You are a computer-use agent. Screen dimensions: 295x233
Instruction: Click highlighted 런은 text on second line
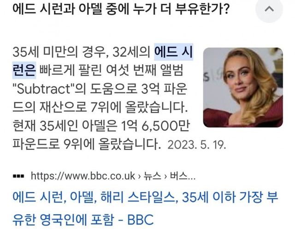[24, 70]
